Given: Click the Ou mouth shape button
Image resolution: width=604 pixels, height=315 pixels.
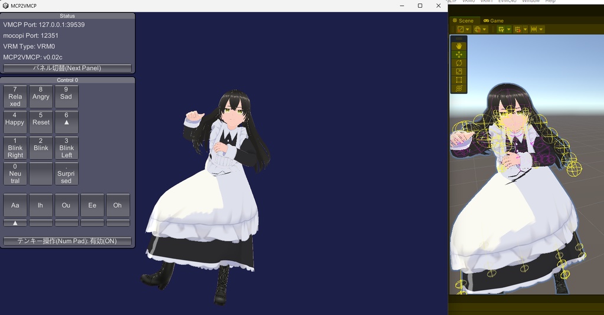Looking at the screenshot, I should (x=66, y=205).
